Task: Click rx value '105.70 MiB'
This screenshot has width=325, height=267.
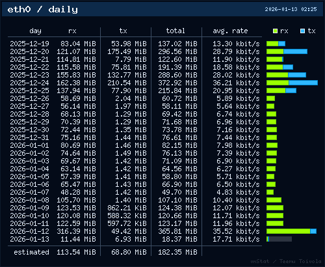Action: click(x=76, y=200)
